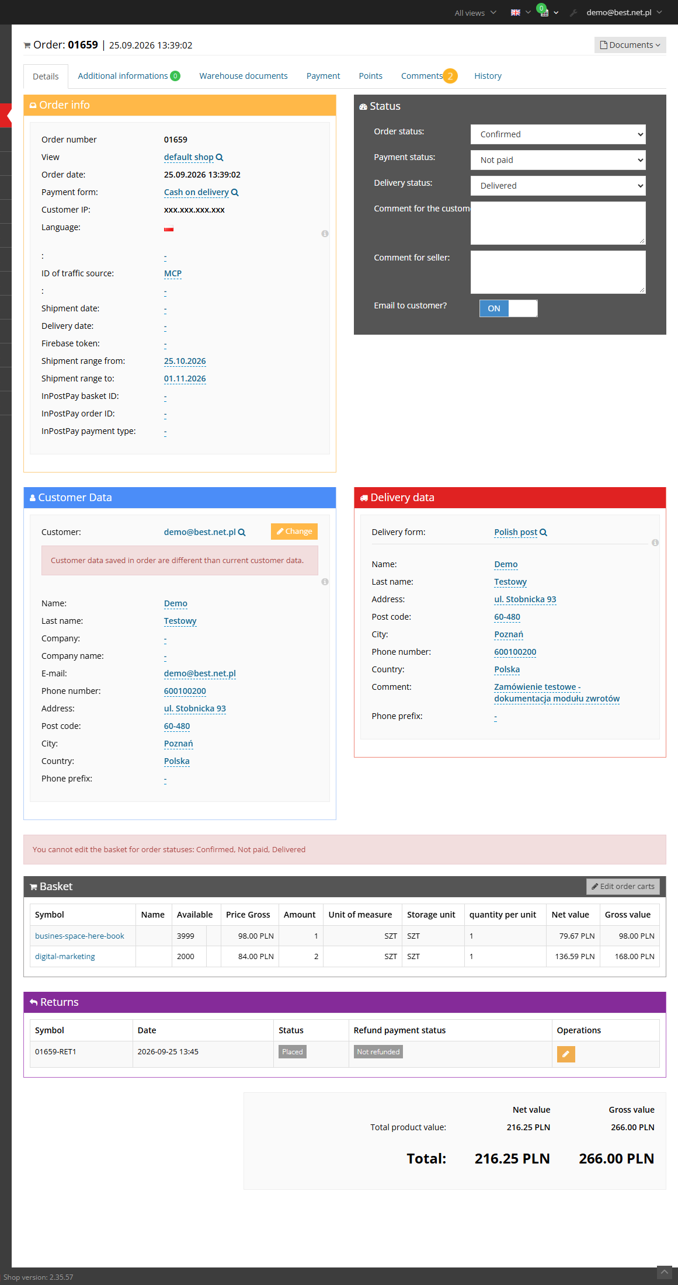Open the Order status dropdown

pos(558,134)
